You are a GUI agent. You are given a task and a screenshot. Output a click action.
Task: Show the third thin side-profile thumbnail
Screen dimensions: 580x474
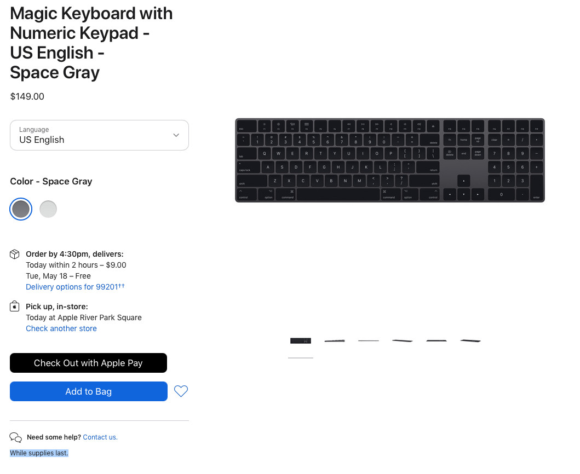pos(369,341)
